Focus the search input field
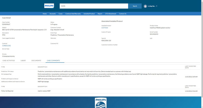This screenshot has height=108, width=203. 94,6
